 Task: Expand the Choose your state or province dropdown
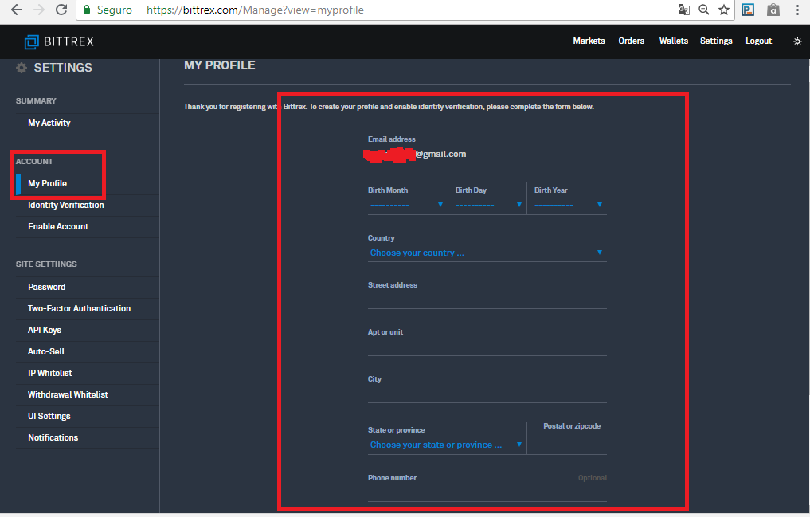pyautogui.click(x=446, y=445)
